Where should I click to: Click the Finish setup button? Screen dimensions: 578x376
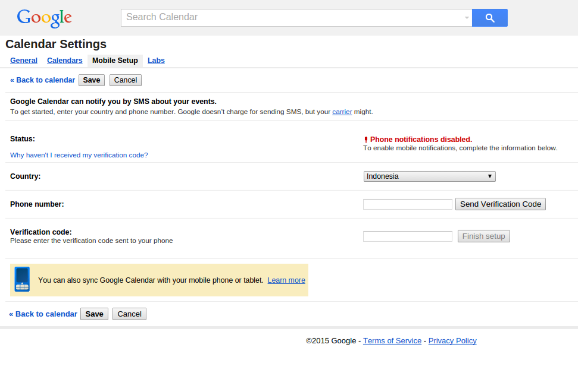click(483, 236)
